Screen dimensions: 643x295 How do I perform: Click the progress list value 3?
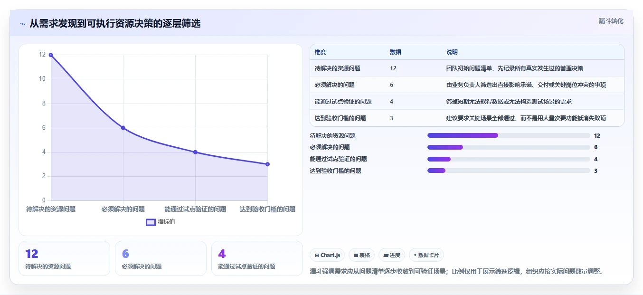tap(596, 171)
